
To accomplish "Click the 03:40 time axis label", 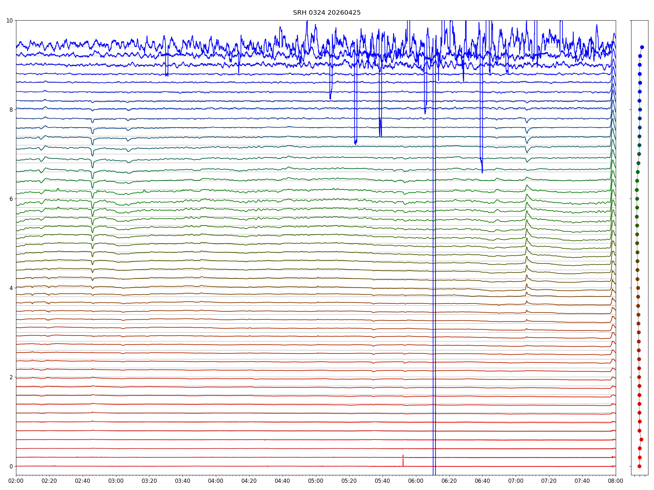I will tap(182, 481).
